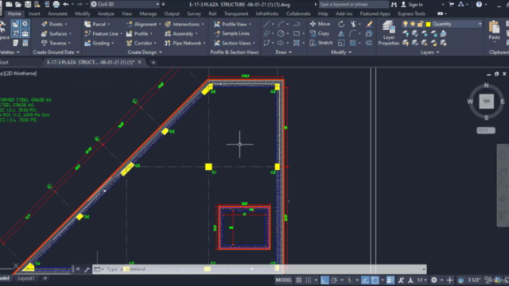
Task: Close the E-17-3 PLAZA STRUCT drawing tab
Action: [140, 62]
